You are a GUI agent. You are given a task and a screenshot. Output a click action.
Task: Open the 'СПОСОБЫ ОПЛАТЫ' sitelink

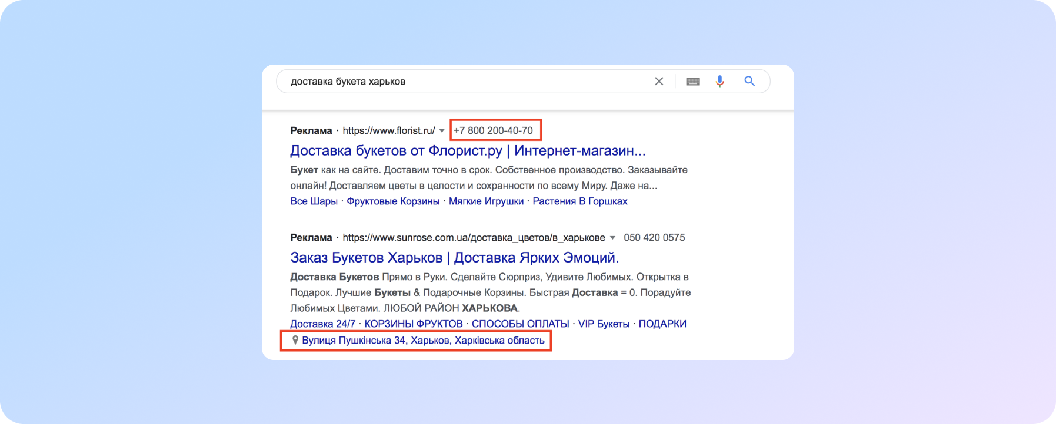[x=521, y=324]
